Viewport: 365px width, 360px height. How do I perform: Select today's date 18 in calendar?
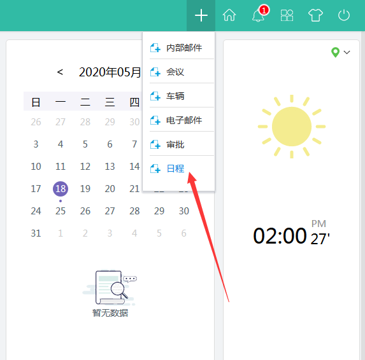pyautogui.click(x=61, y=189)
